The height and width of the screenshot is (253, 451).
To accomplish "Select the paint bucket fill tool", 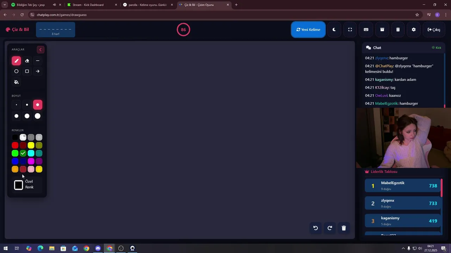I will [16, 82].
